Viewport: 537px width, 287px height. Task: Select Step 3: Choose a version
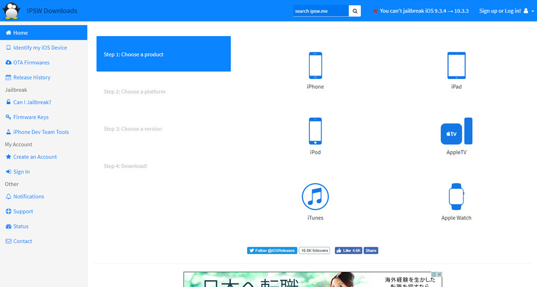[x=133, y=129]
